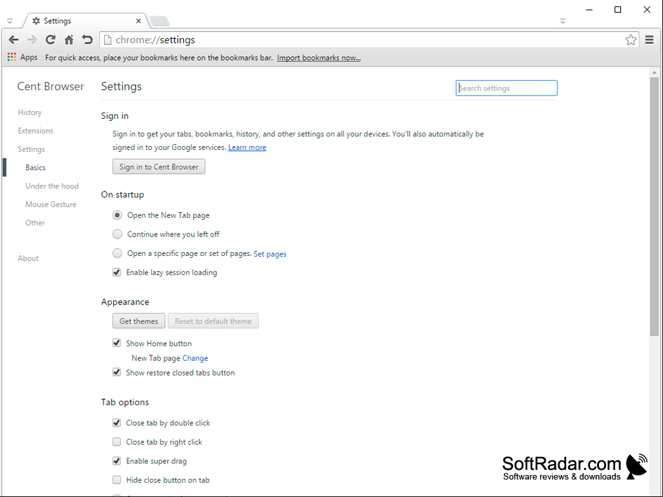Screen dimensions: 663x497
Task: Click the Appearance section heading
Action: coord(125,302)
